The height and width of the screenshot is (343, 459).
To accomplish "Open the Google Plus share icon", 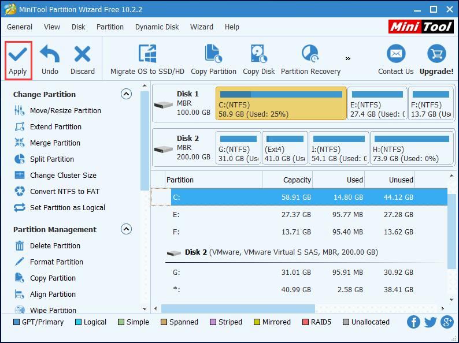I will tap(447, 322).
